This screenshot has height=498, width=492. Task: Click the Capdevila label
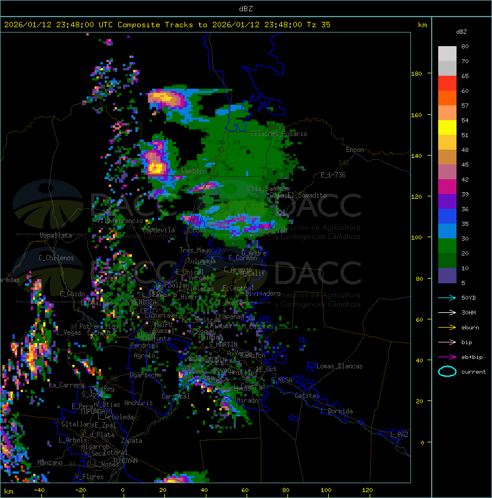point(158,230)
